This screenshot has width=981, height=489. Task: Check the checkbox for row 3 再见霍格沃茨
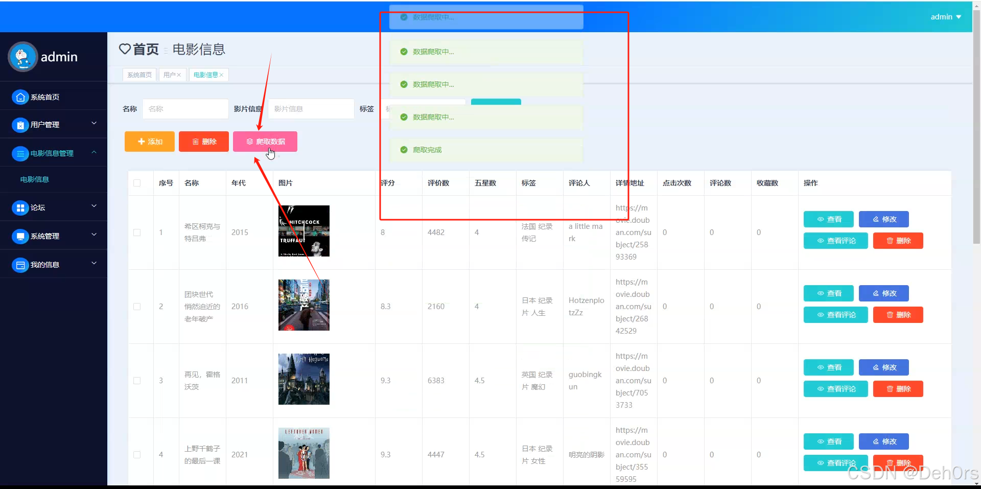point(137,380)
